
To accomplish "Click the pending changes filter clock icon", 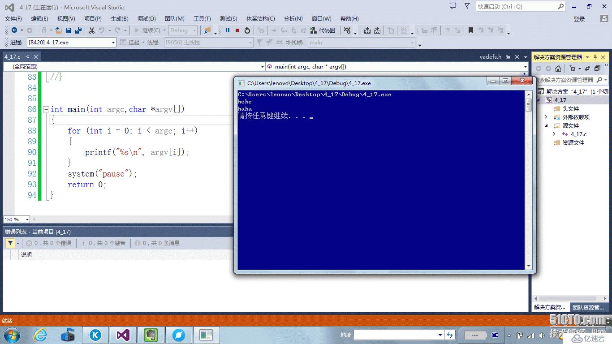I will (x=572, y=69).
